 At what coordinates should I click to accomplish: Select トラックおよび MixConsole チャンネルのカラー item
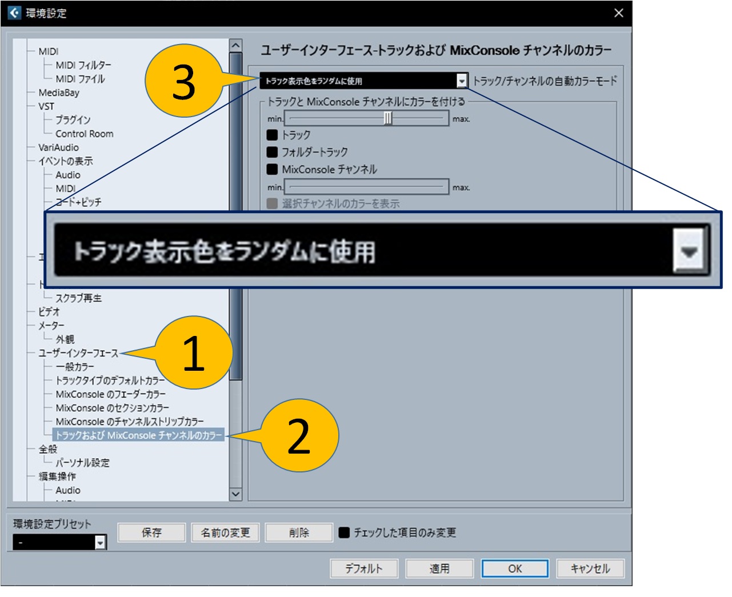point(138,435)
